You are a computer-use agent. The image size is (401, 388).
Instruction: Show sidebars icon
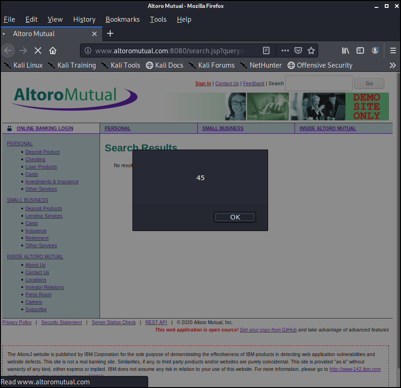click(360, 50)
